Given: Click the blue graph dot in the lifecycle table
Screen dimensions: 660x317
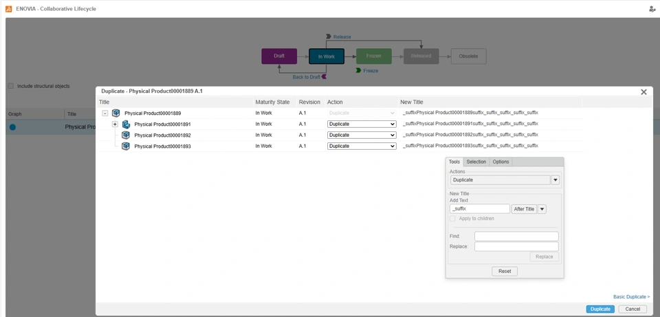Looking at the screenshot, I should (x=12, y=127).
